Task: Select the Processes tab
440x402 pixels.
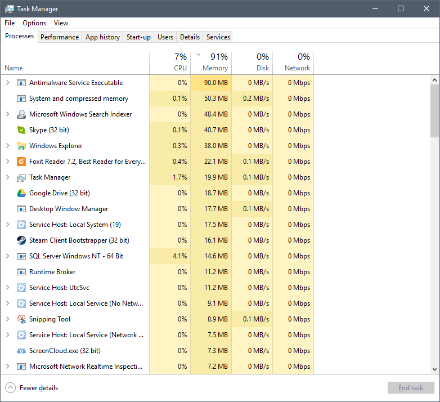Action: pyautogui.click(x=19, y=36)
